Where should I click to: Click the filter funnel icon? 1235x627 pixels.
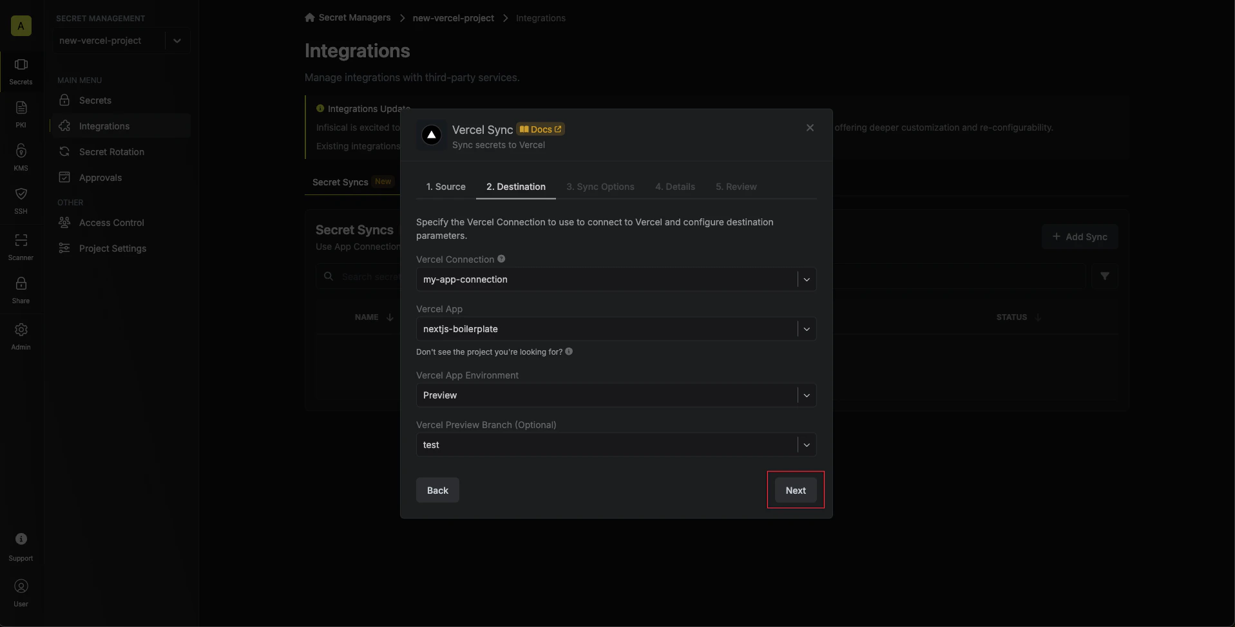(1104, 276)
